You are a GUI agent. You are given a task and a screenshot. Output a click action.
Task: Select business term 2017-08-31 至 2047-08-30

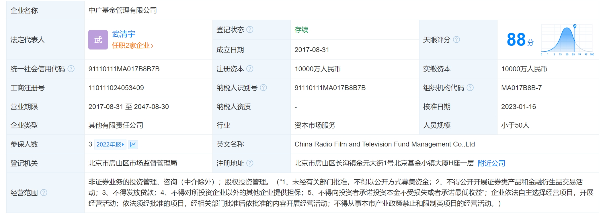tap(128, 106)
